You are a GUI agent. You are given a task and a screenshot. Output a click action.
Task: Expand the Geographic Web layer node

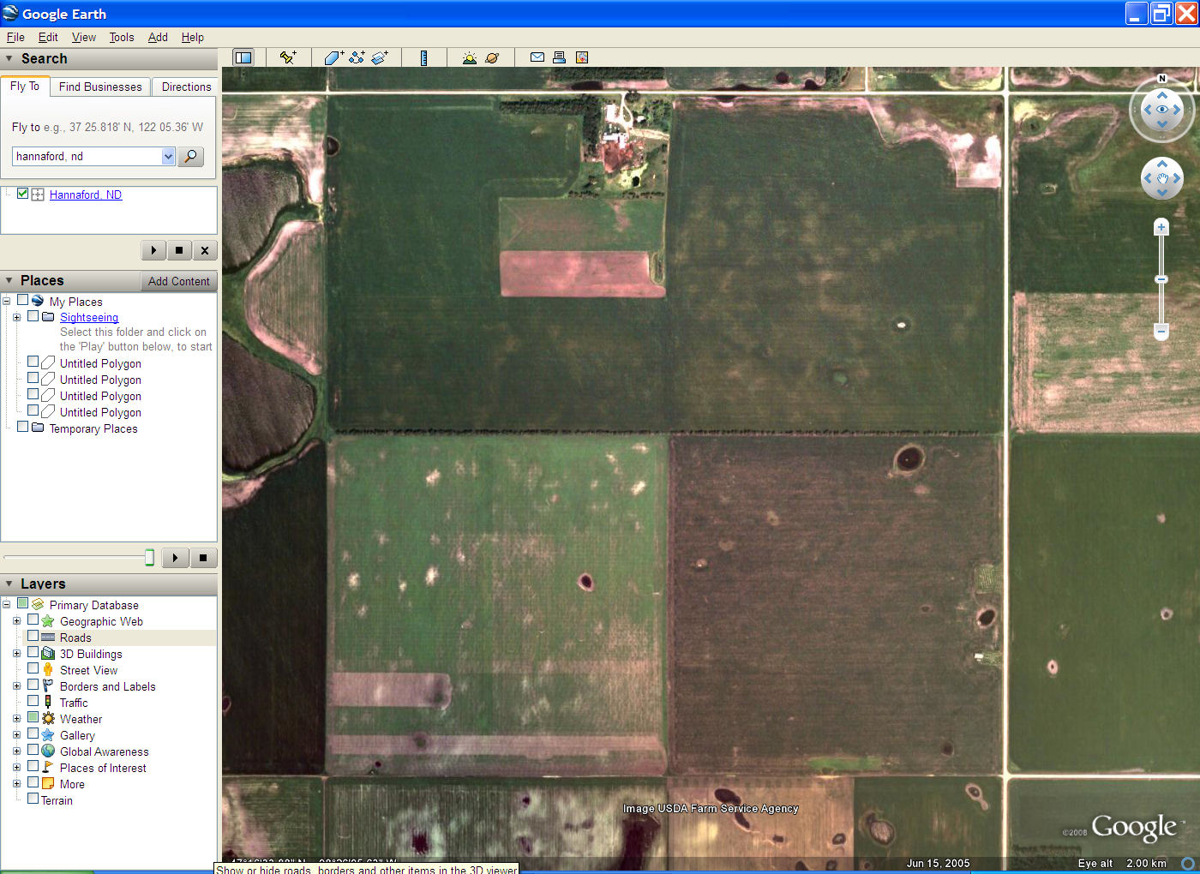(16, 621)
